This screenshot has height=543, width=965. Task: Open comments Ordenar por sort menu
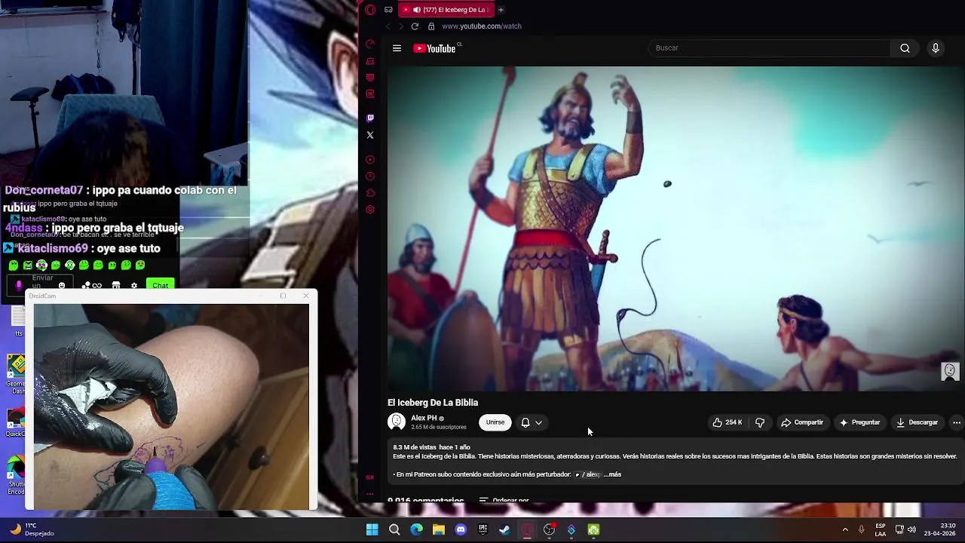pos(505,500)
